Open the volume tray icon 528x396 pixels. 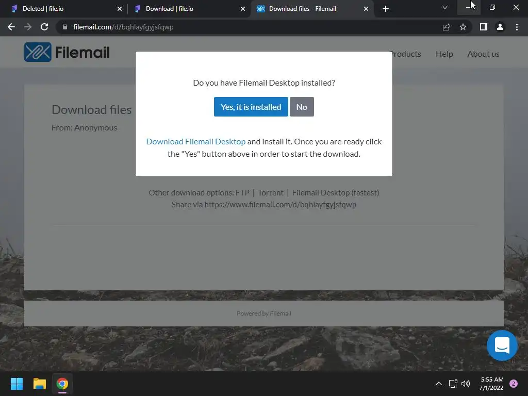point(466,384)
